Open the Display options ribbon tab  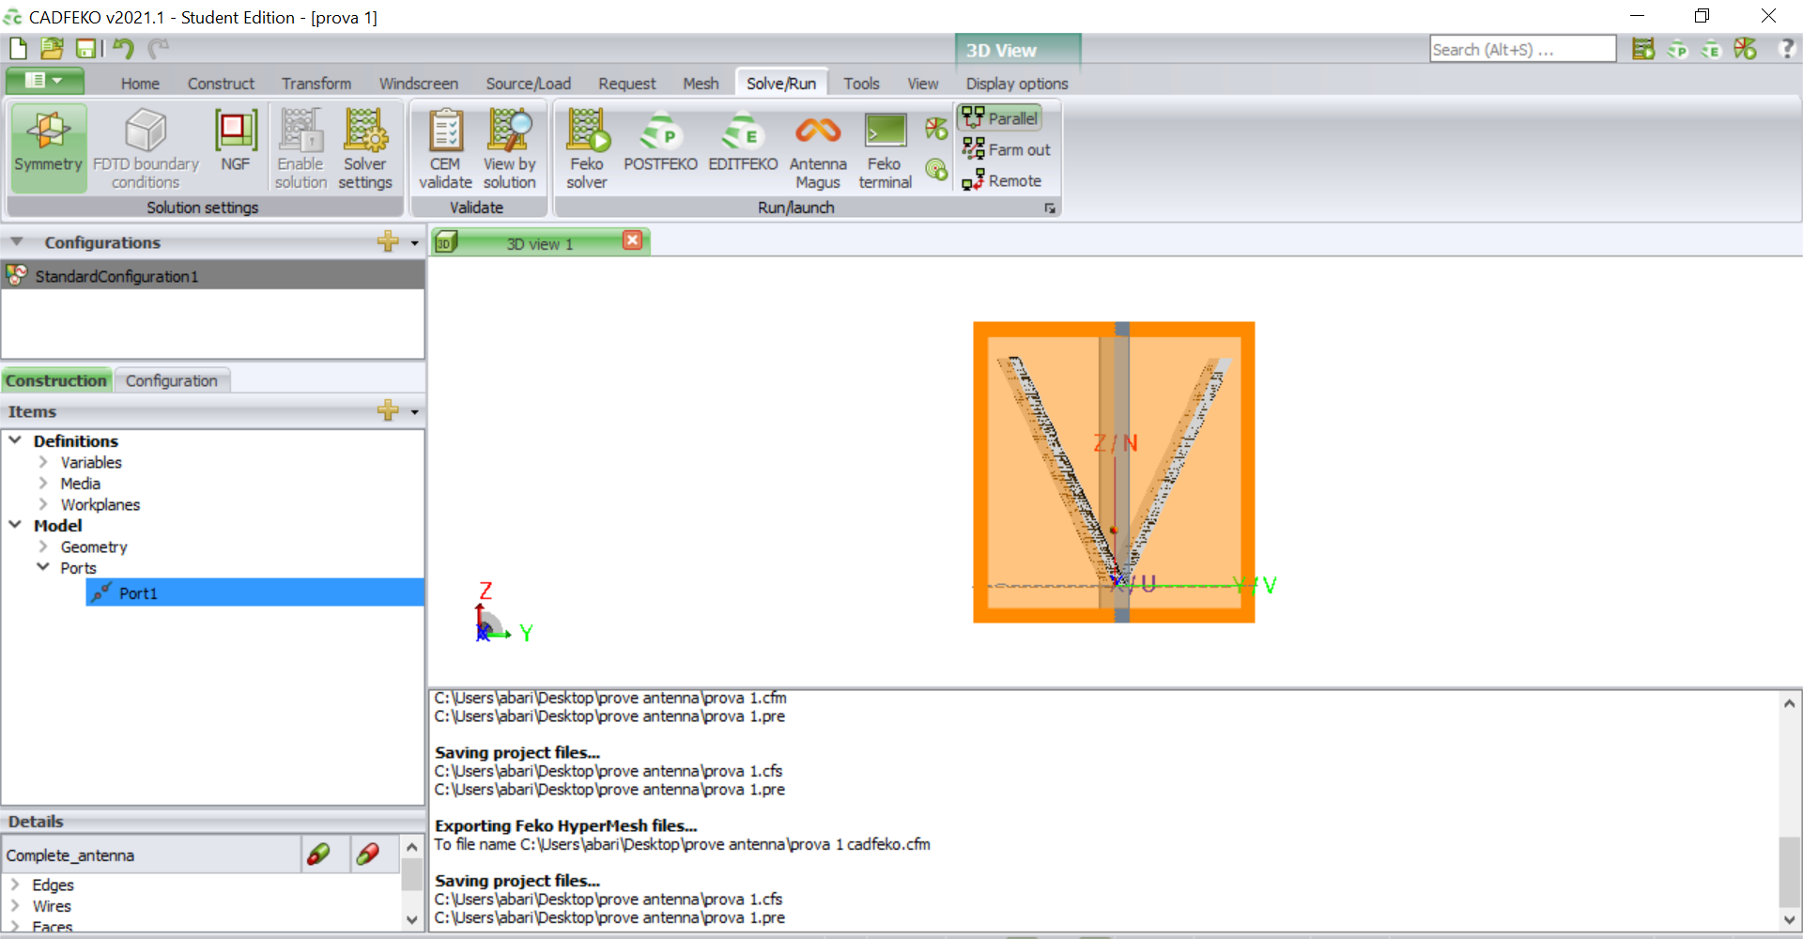pyautogui.click(x=1017, y=84)
